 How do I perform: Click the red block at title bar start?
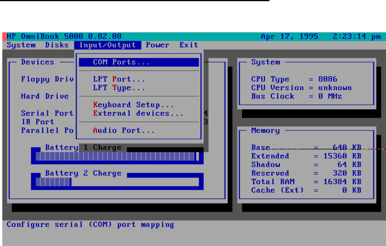(x=5, y=37)
